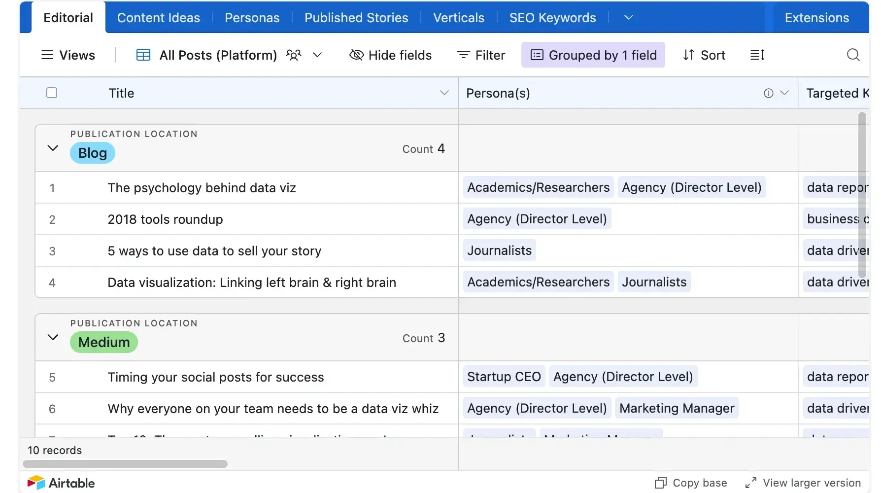The image size is (881, 493).
Task: Click the blue Blog group tag
Action: click(x=93, y=153)
